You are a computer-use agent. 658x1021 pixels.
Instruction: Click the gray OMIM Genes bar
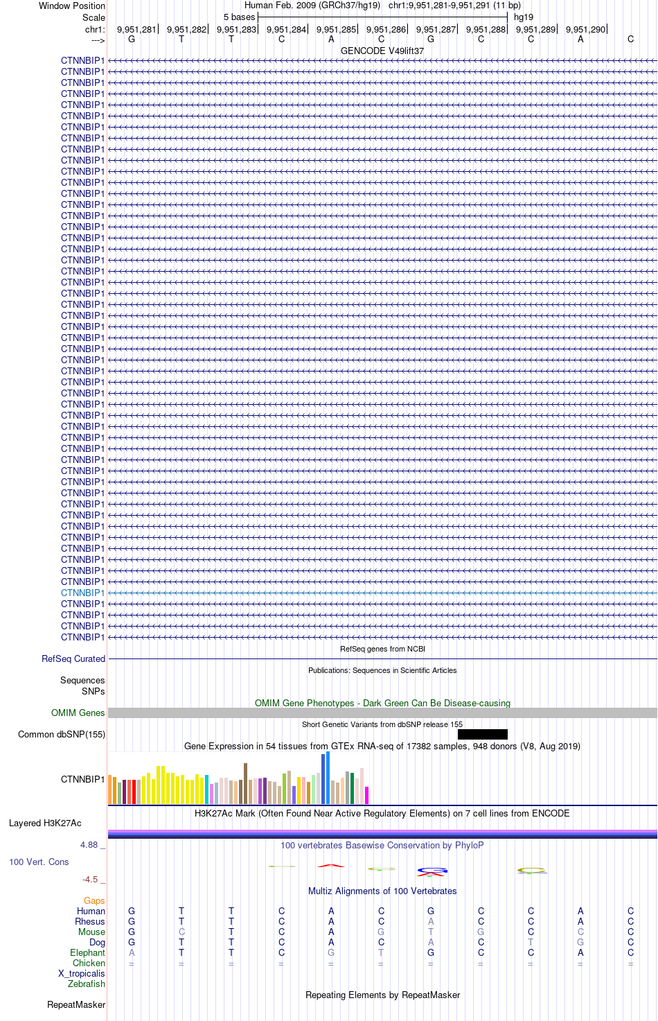pyautogui.click(x=382, y=713)
